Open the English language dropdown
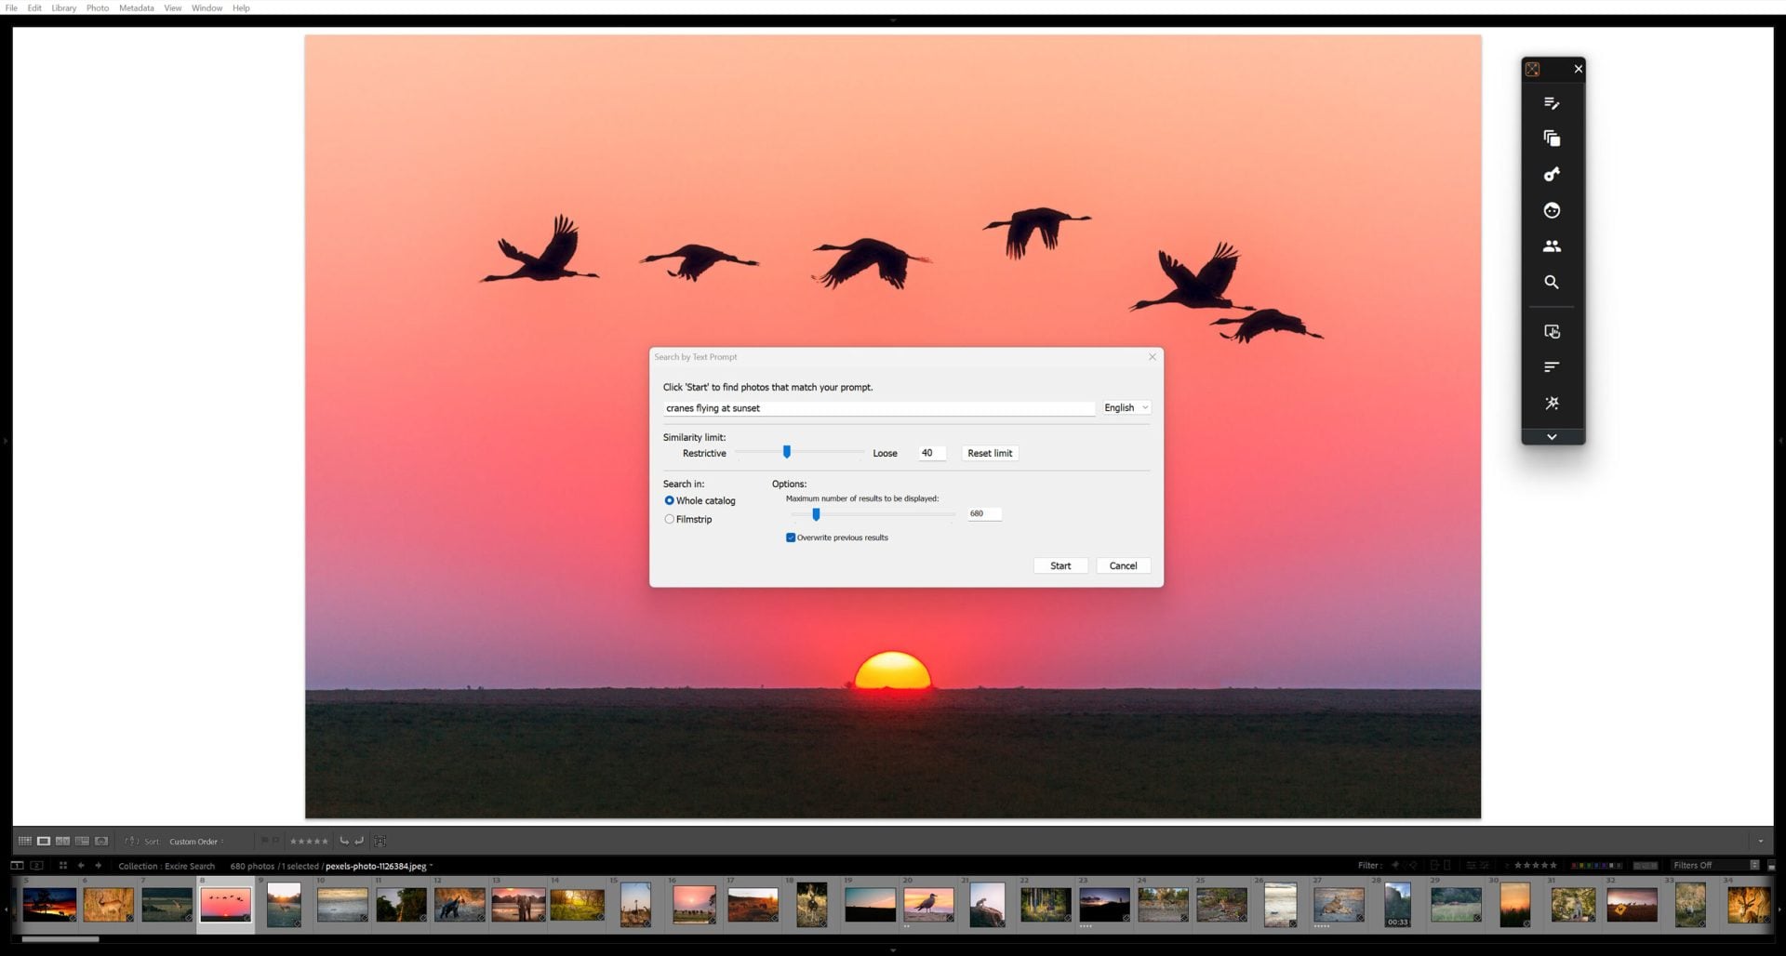Screen dimensions: 1786x956 tap(1126, 407)
